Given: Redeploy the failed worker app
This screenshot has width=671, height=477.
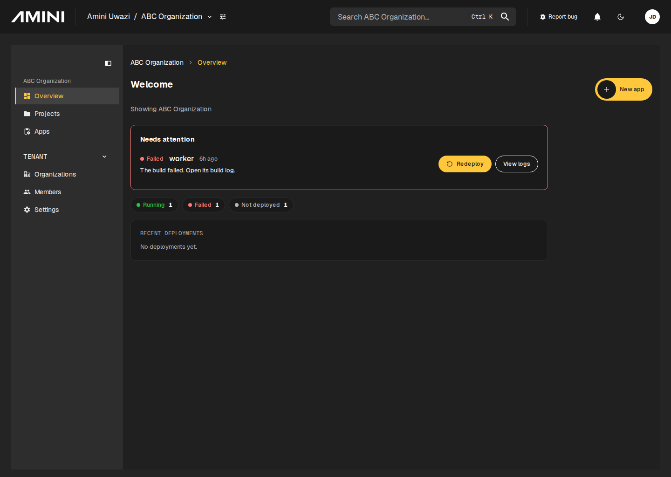Looking at the screenshot, I should [465, 164].
